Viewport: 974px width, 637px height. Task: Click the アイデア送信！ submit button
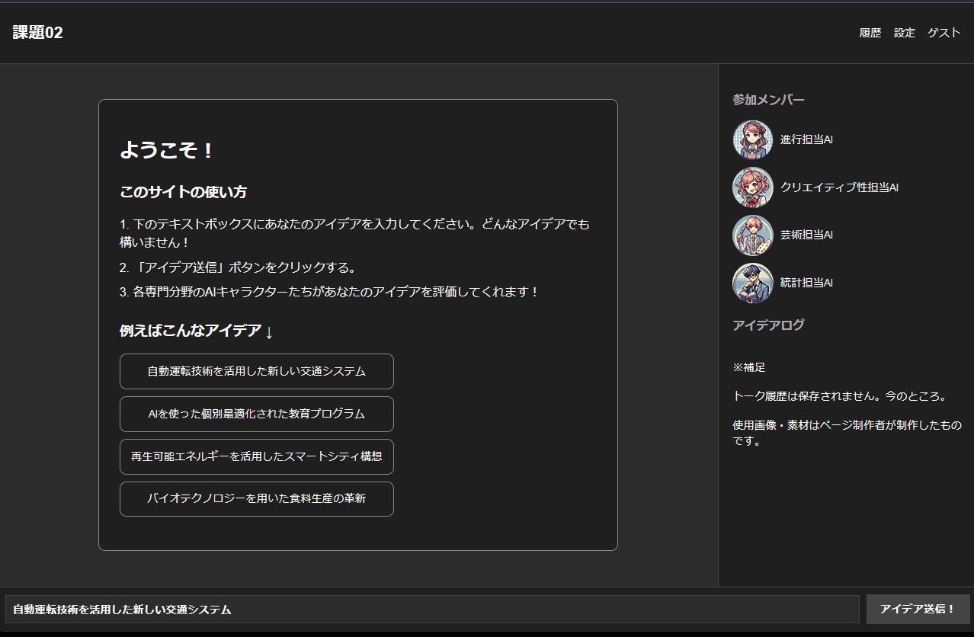click(x=918, y=609)
